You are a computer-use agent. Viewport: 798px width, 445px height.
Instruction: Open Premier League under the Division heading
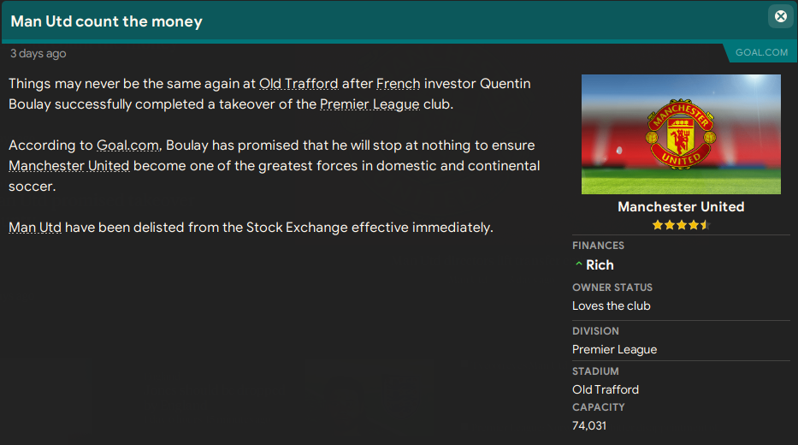coord(614,349)
